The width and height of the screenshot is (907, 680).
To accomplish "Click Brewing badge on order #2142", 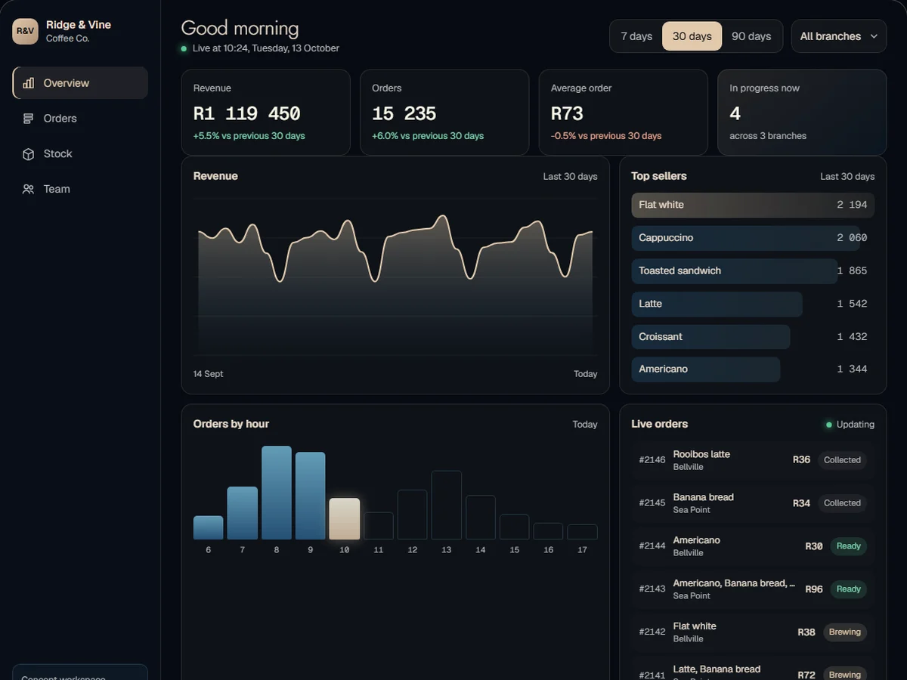I will tap(845, 632).
